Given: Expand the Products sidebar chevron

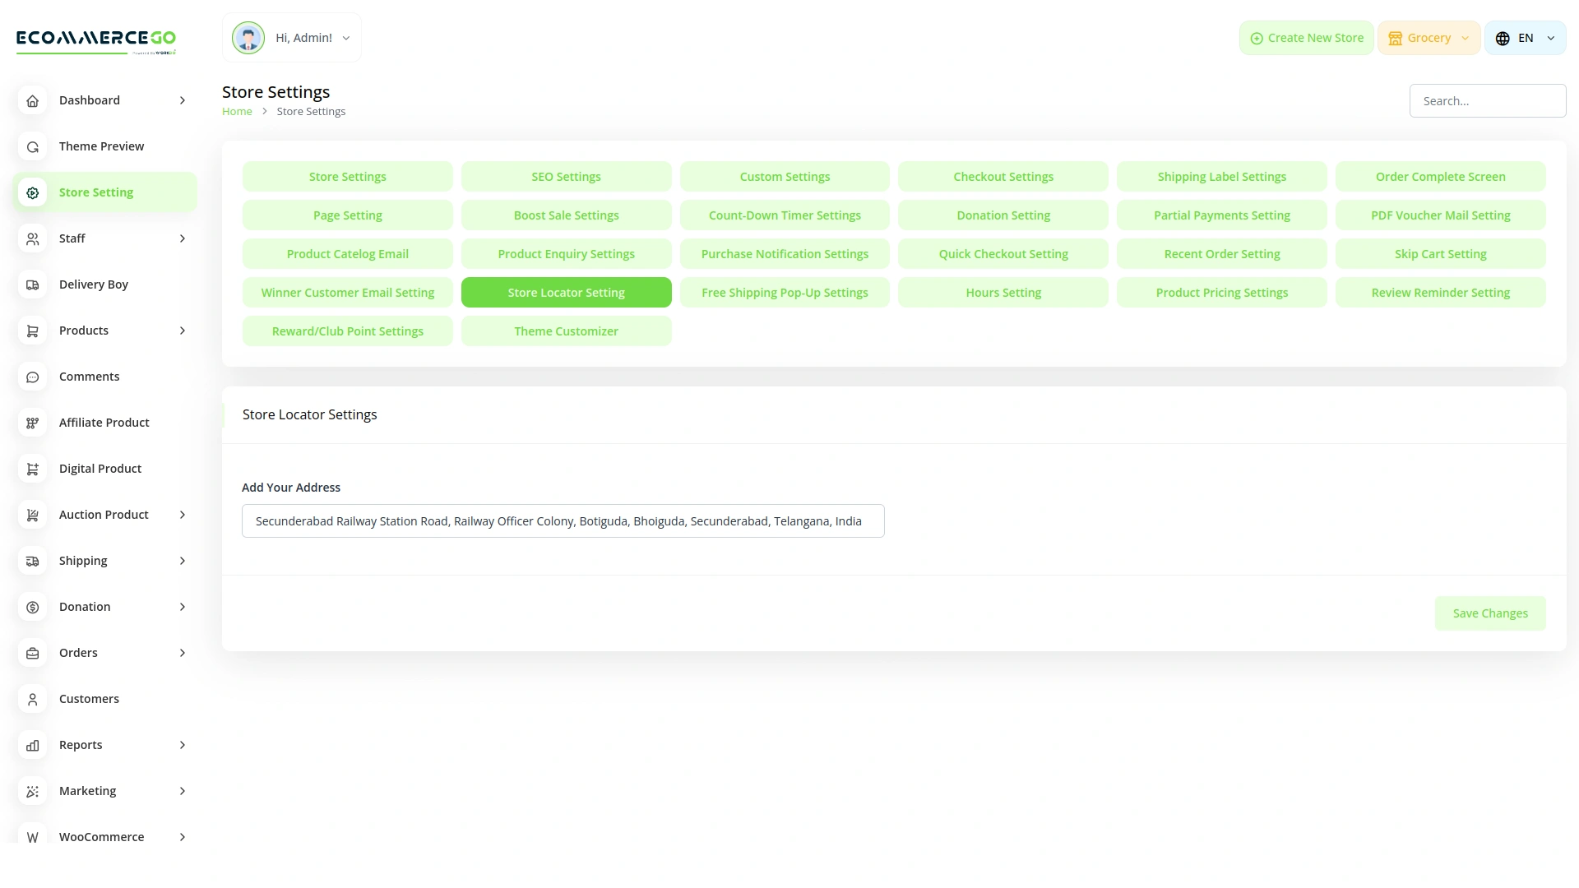Looking at the screenshot, I should 183,331.
